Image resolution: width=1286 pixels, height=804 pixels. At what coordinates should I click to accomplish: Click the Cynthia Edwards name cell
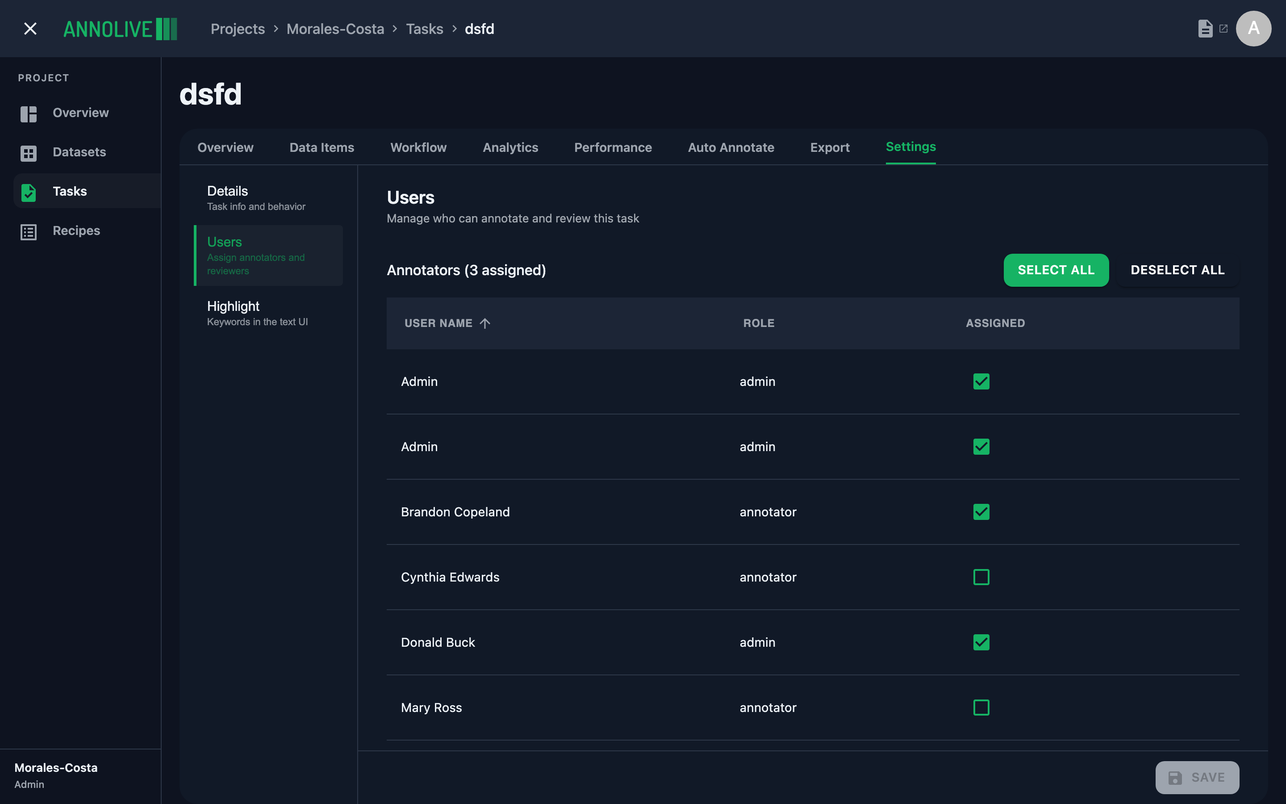(450, 577)
